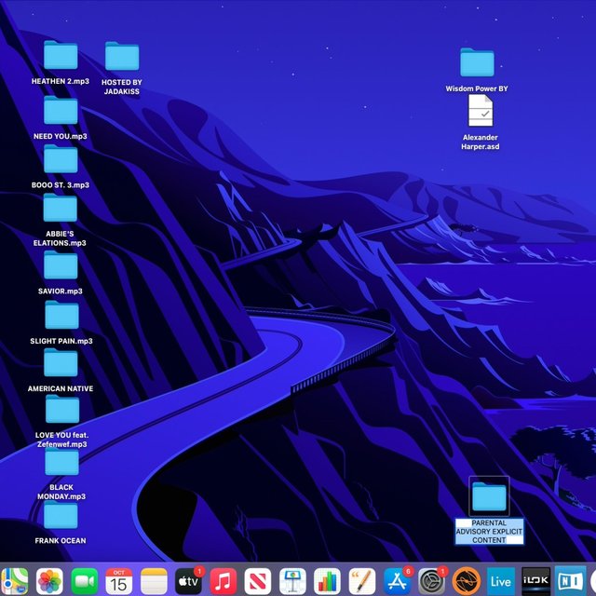The image size is (596, 596).
Task: Select the HOSTED BY JADAKISS folder
Action: (x=122, y=57)
